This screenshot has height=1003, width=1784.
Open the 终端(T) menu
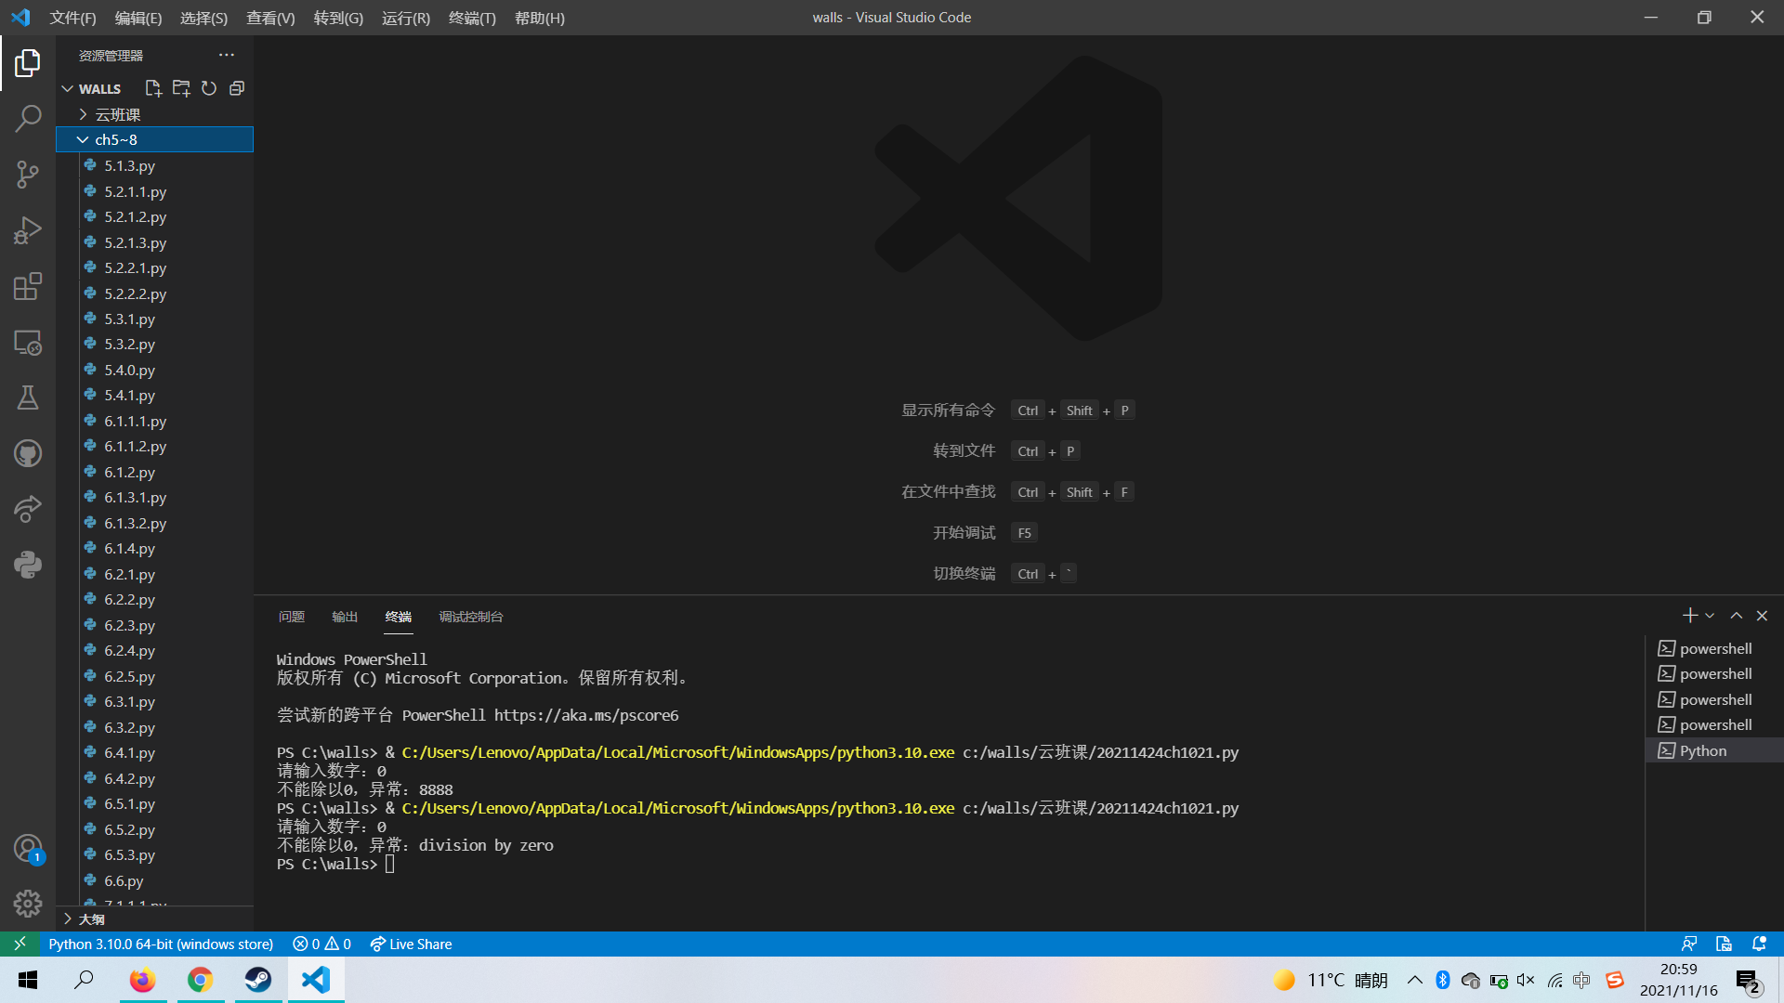tap(472, 18)
